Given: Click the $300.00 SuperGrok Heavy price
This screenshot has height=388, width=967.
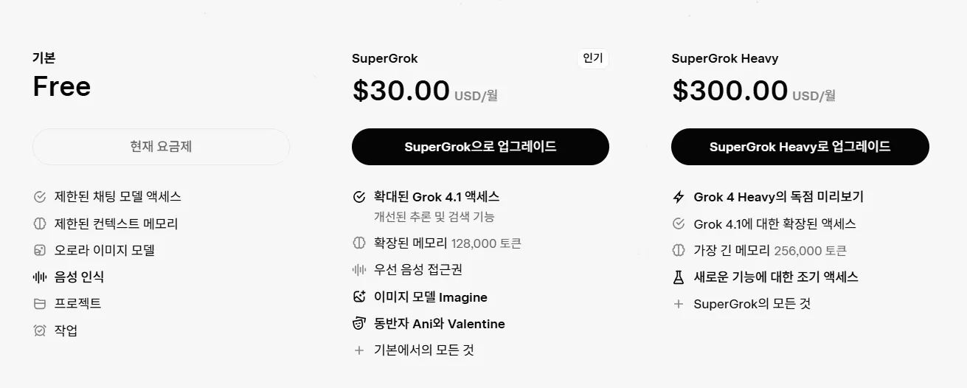Looking at the screenshot, I should point(729,91).
